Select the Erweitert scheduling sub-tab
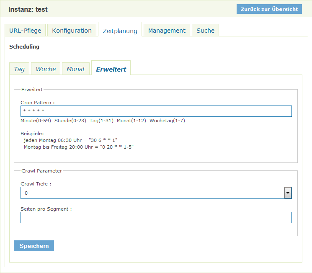312x273 pixels. pyautogui.click(x=111, y=70)
